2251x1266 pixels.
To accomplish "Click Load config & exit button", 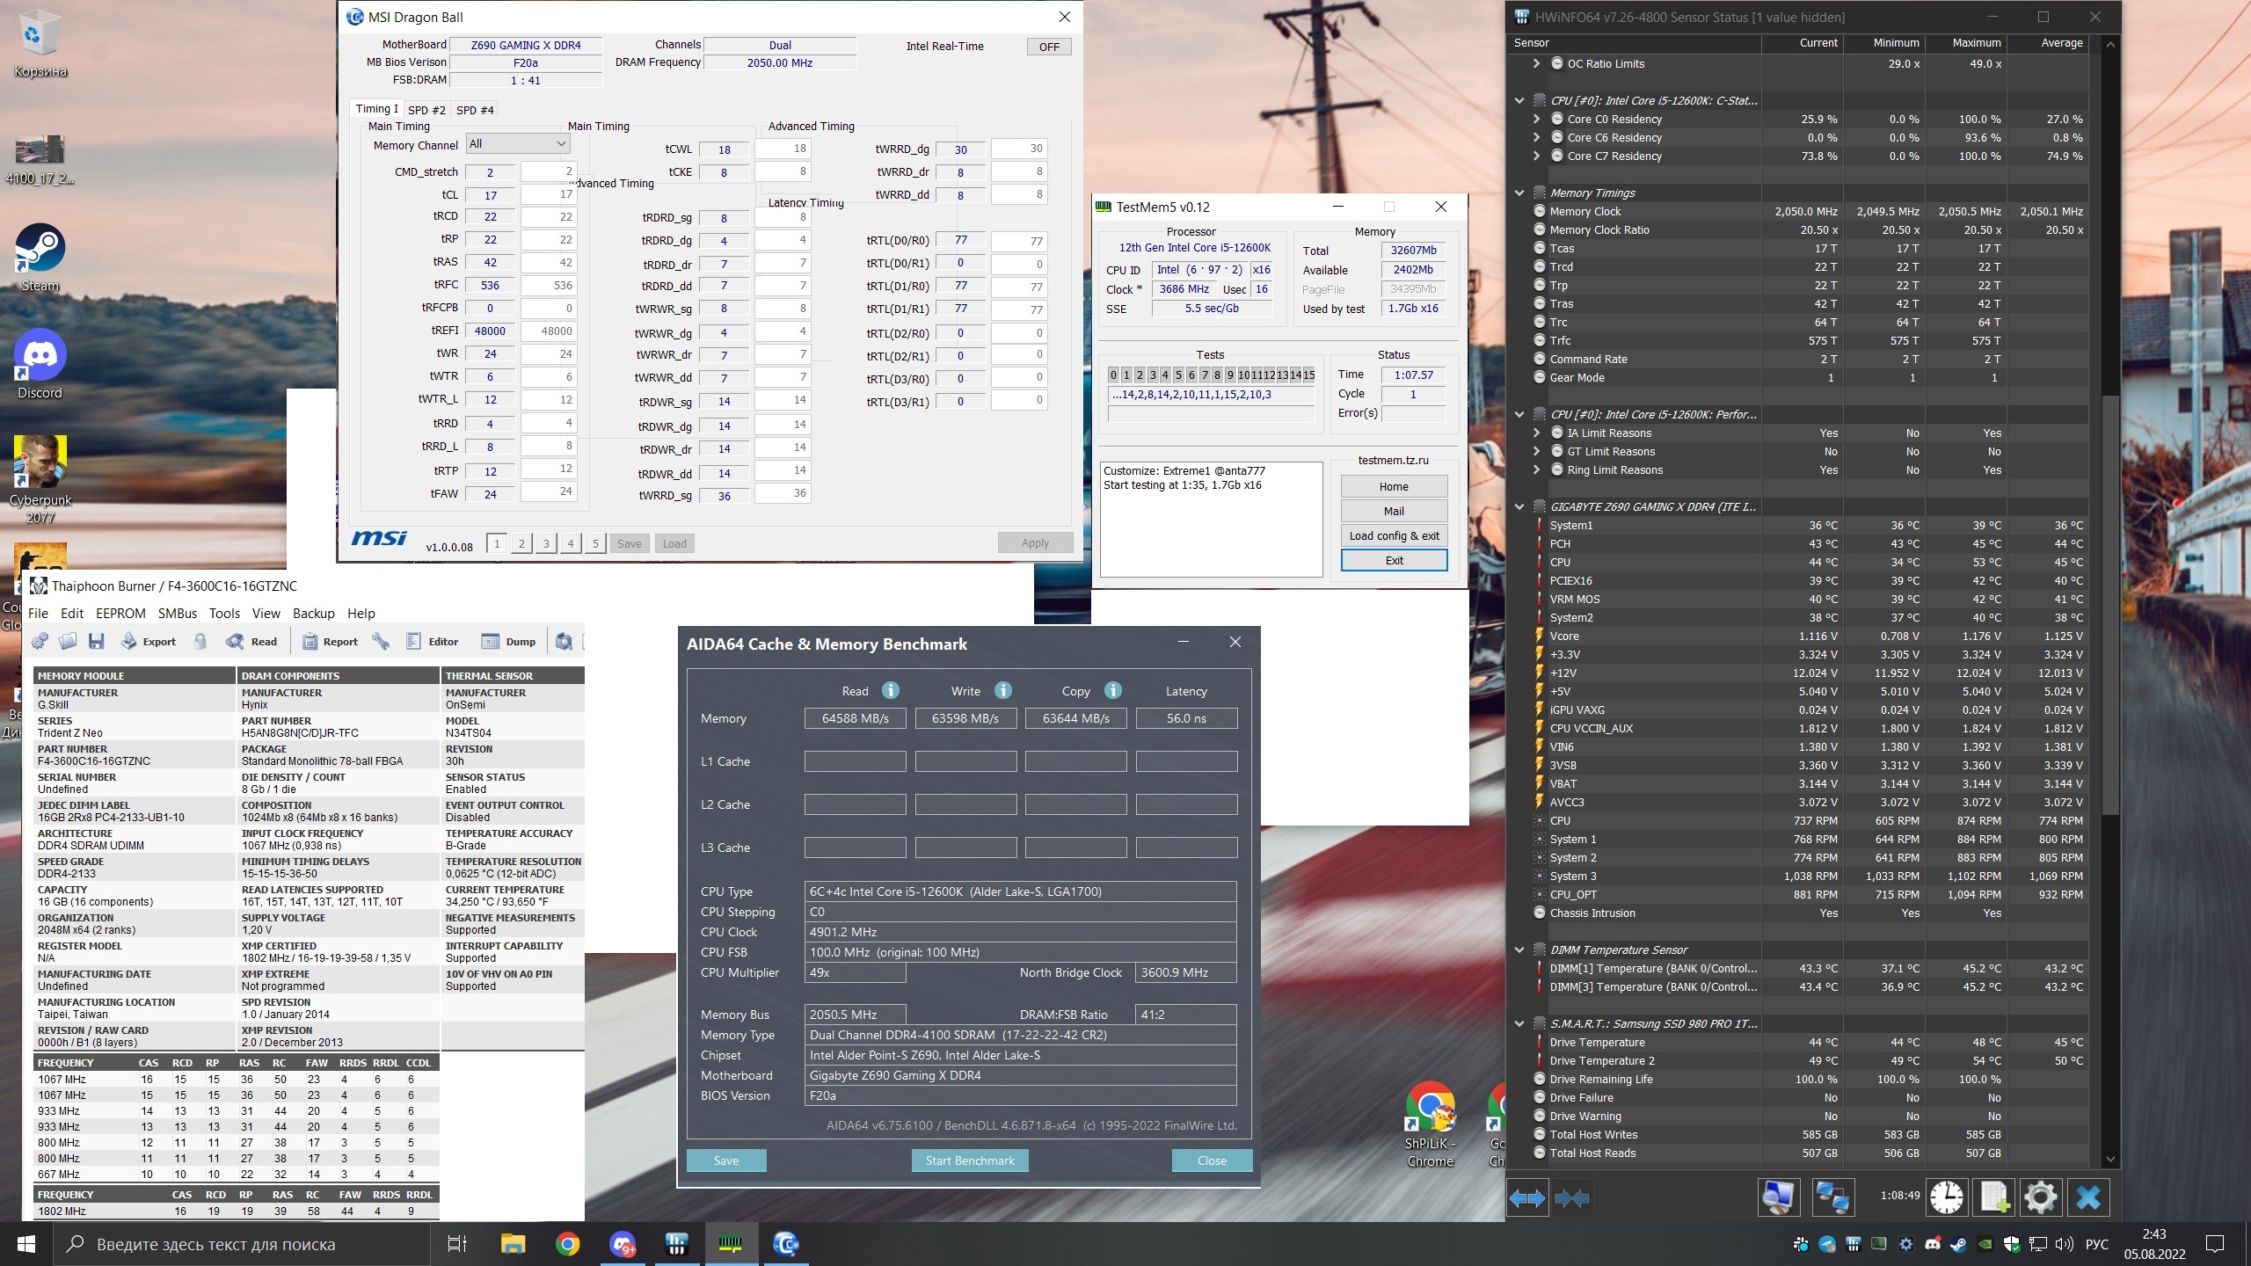I will pyautogui.click(x=1394, y=535).
